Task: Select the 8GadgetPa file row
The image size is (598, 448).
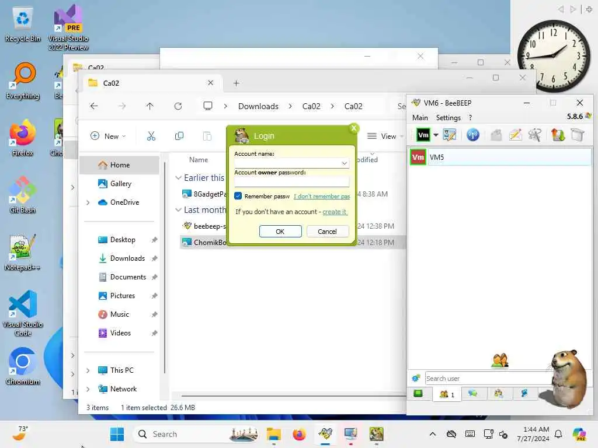Action: point(204,194)
